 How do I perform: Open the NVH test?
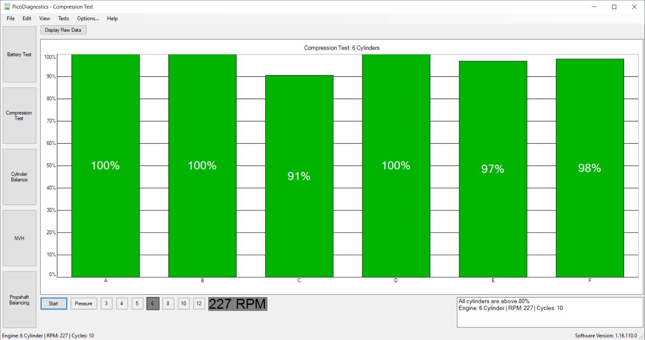(x=20, y=238)
